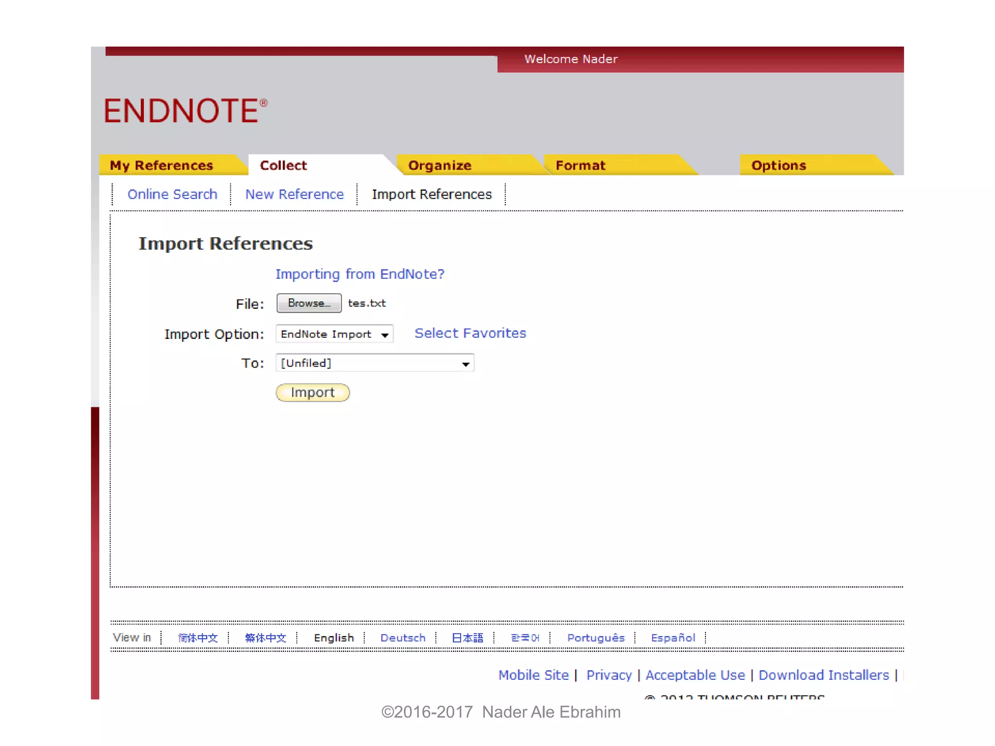Switch to the Organize tab
Viewport: 995px width, 746px height.
439,166
